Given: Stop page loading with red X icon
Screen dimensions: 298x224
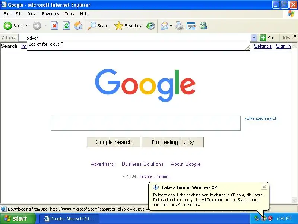Looking at the screenshot, I should [54, 26].
